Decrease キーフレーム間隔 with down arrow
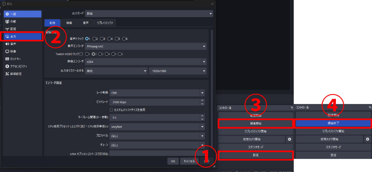 click(202, 119)
